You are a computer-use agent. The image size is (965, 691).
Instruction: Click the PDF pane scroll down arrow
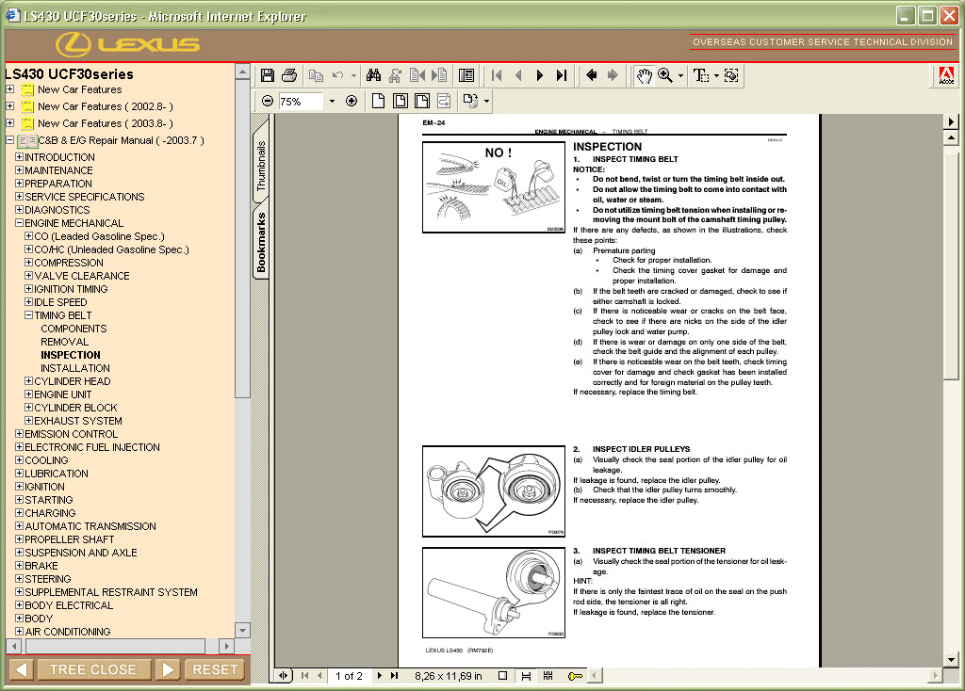click(x=951, y=660)
